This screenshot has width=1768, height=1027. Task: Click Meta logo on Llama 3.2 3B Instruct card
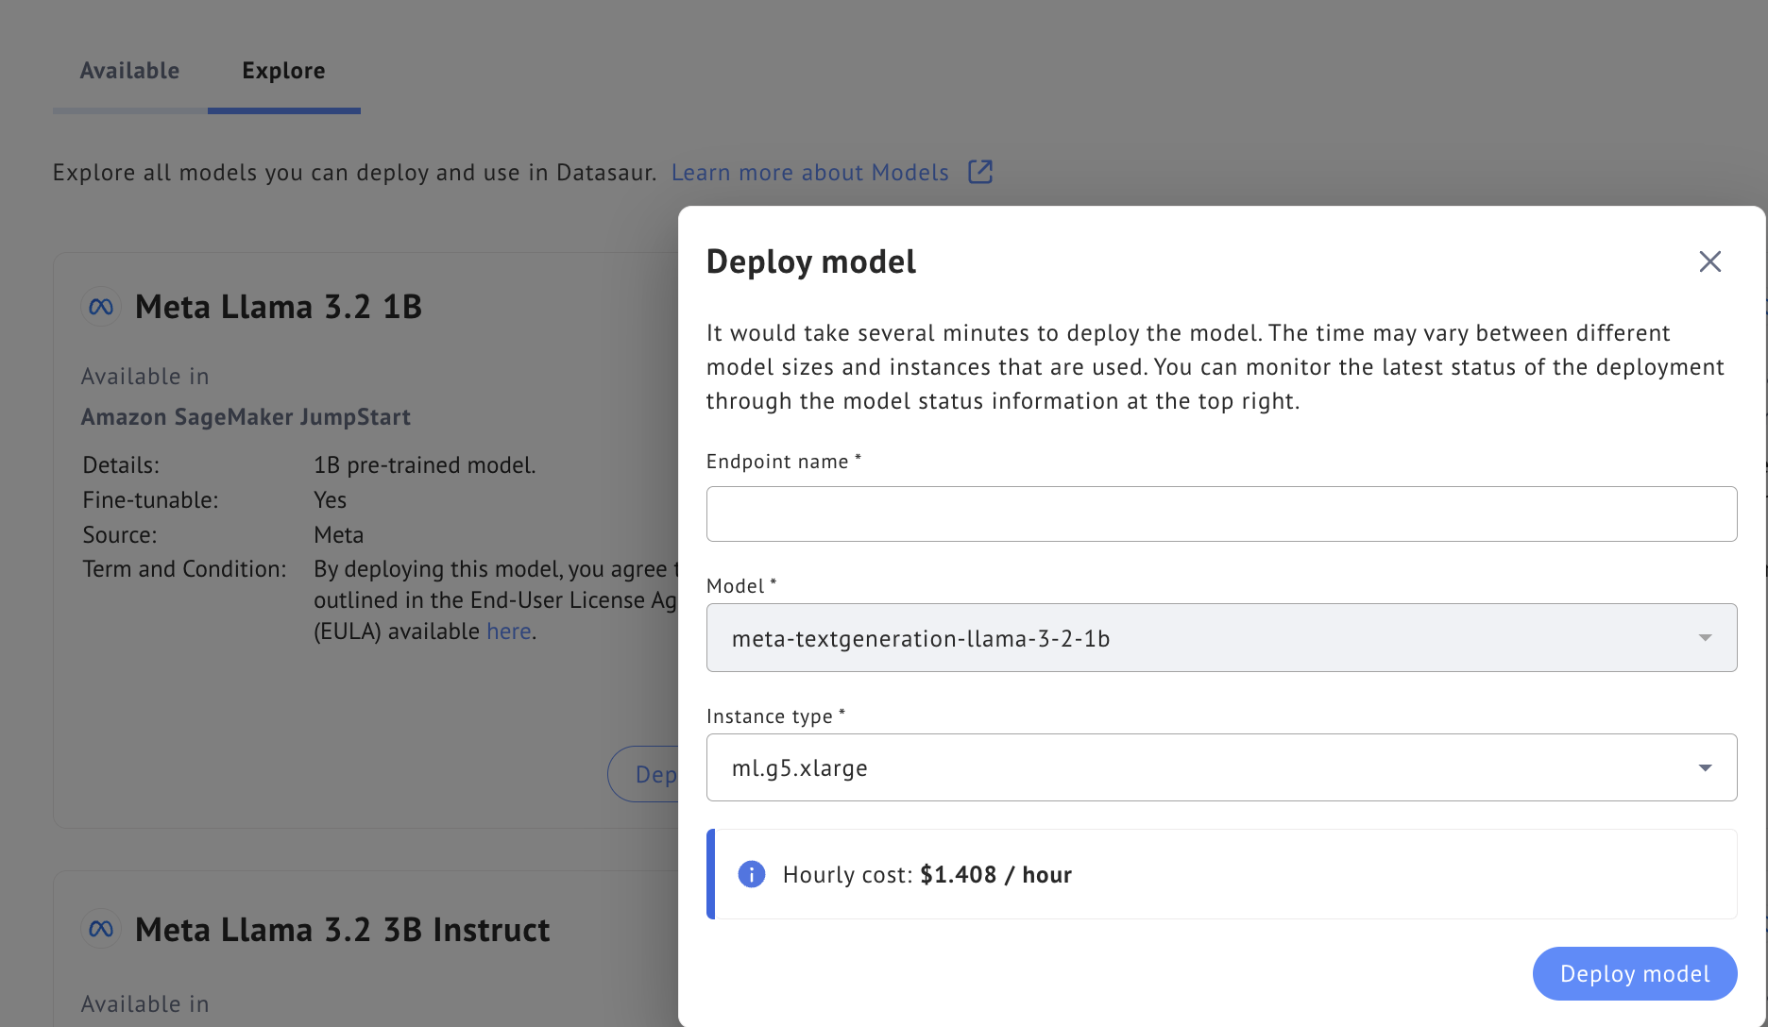point(101,930)
